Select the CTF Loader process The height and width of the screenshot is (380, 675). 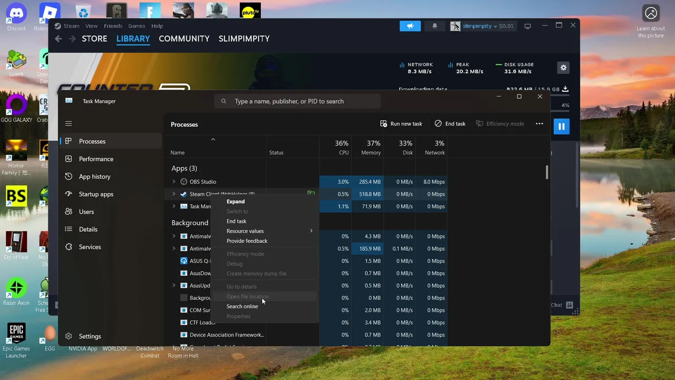[x=202, y=322]
